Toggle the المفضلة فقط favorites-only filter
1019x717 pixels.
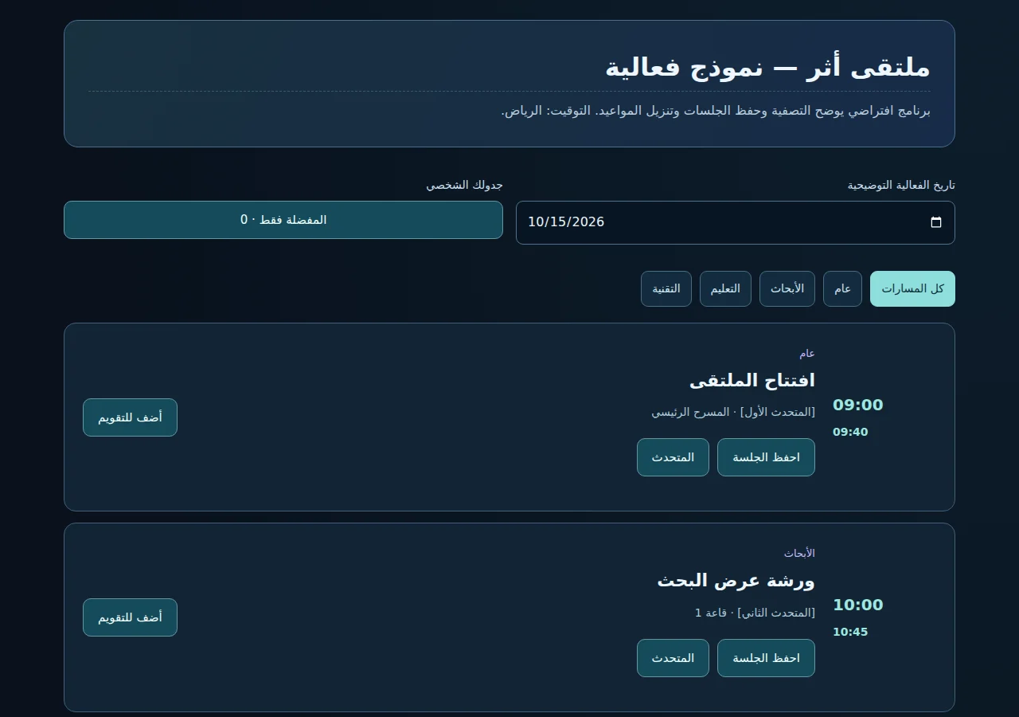coord(283,220)
